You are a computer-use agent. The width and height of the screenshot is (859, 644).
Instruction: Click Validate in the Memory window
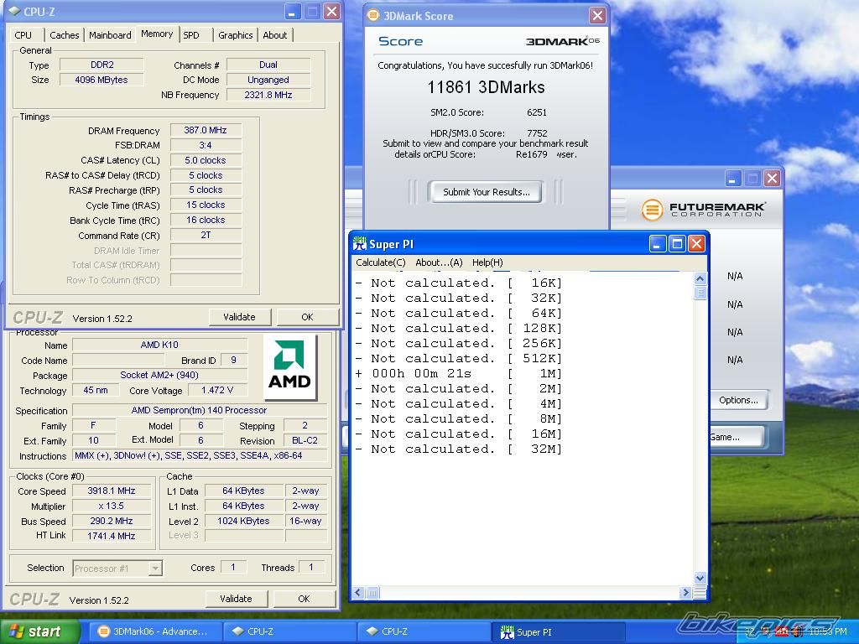(x=239, y=317)
